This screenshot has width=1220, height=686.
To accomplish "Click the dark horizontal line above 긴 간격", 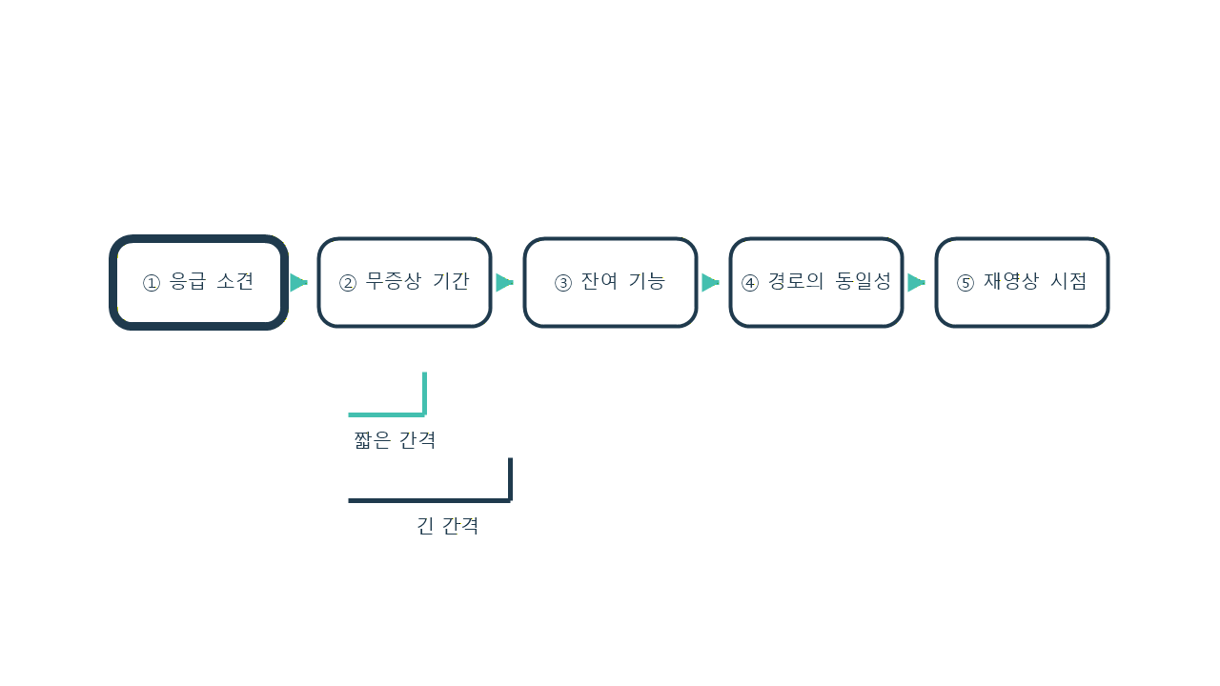I will pos(429,500).
